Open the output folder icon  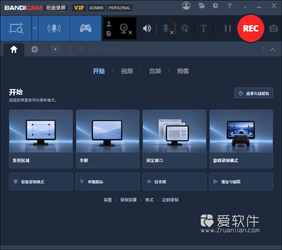tap(202, 6)
